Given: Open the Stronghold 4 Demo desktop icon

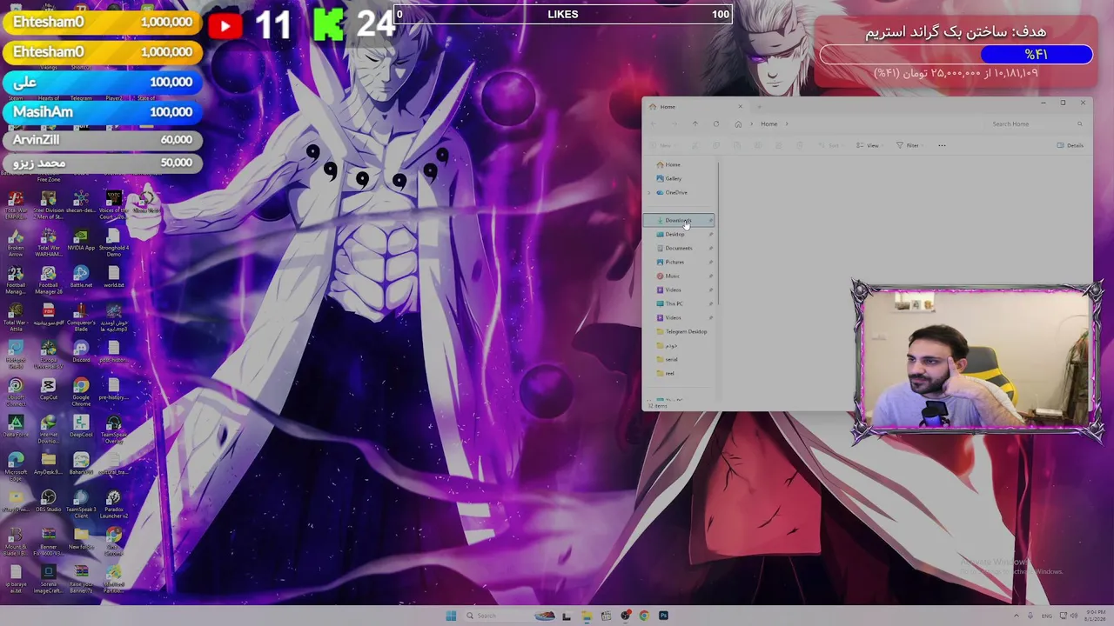Looking at the screenshot, I should pyautogui.click(x=113, y=243).
